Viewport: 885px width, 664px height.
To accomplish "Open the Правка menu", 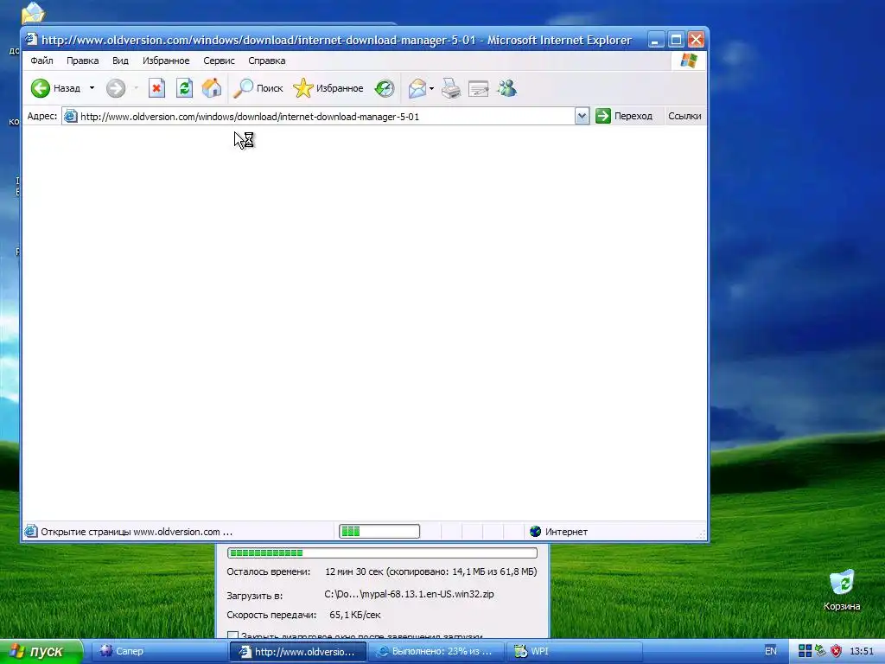I will [x=82, y=61].
